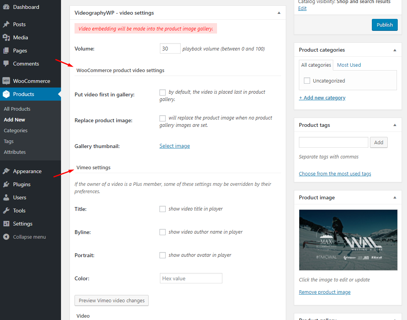
Task: Click the Settings sliders icon
Action: pos(6,224)
